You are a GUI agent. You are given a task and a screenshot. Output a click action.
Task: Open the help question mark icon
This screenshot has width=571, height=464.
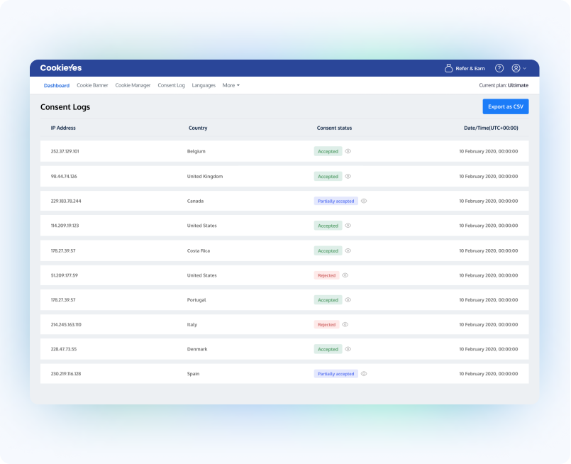click(x=499, y=68)
